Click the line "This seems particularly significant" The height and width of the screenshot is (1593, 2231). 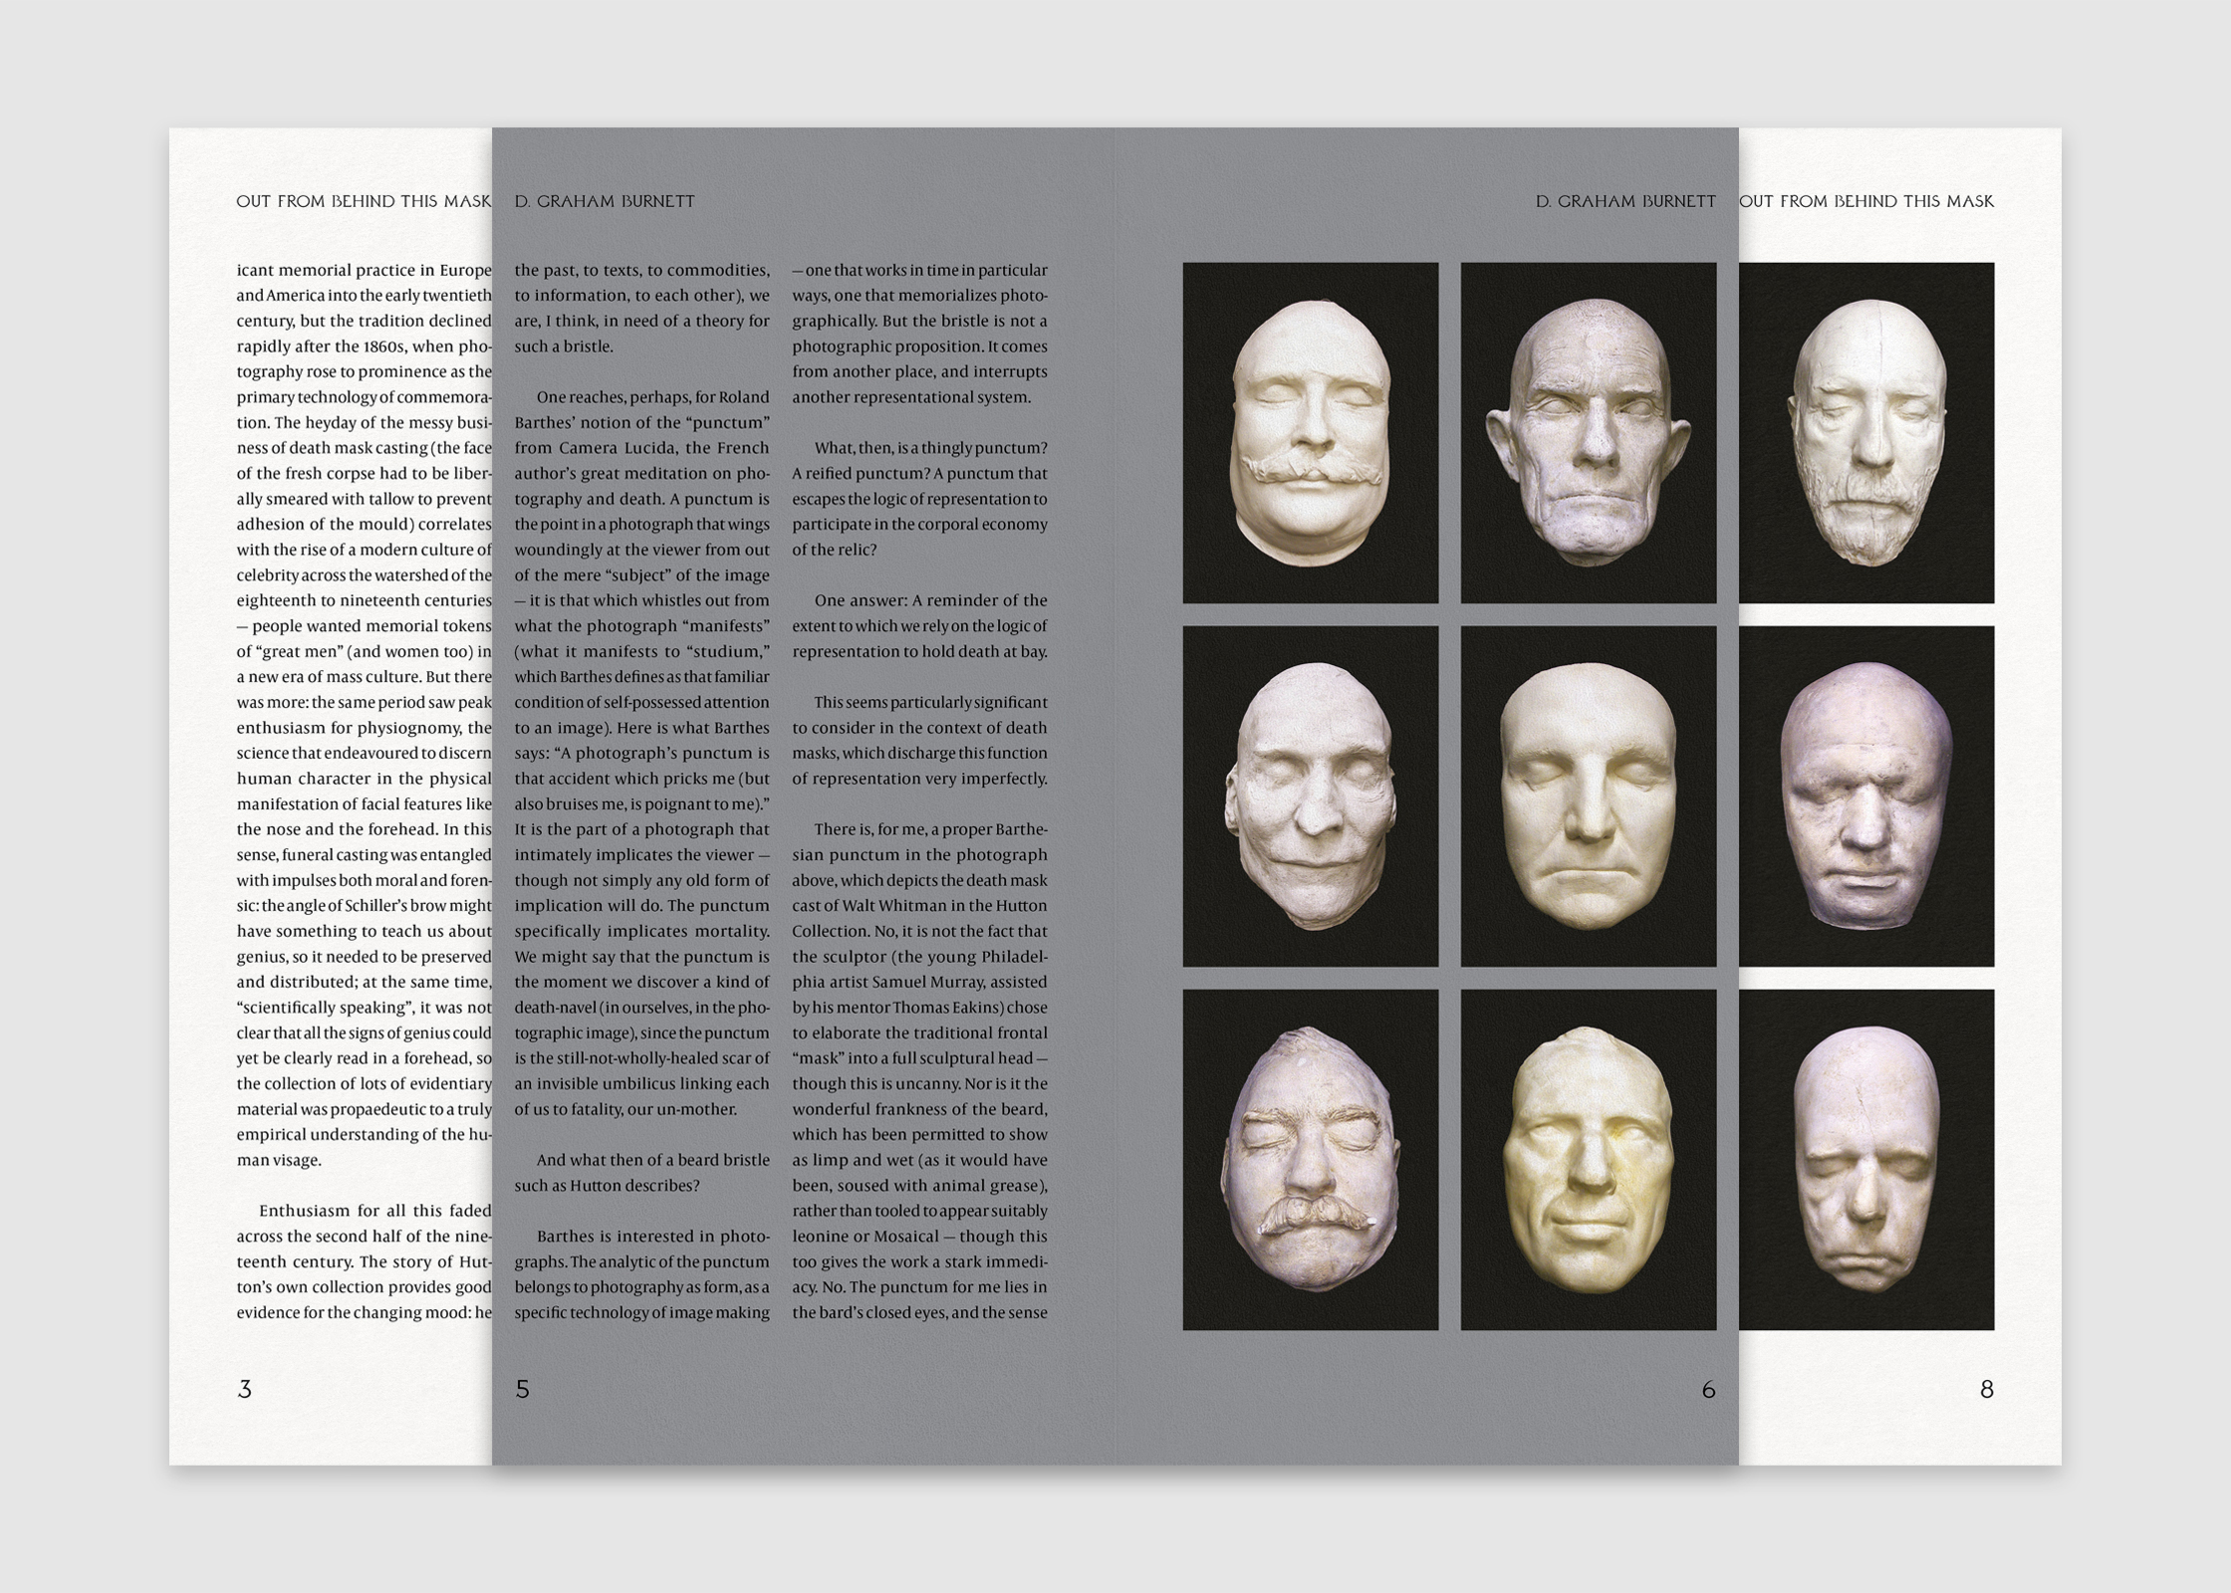click(931, 702)
